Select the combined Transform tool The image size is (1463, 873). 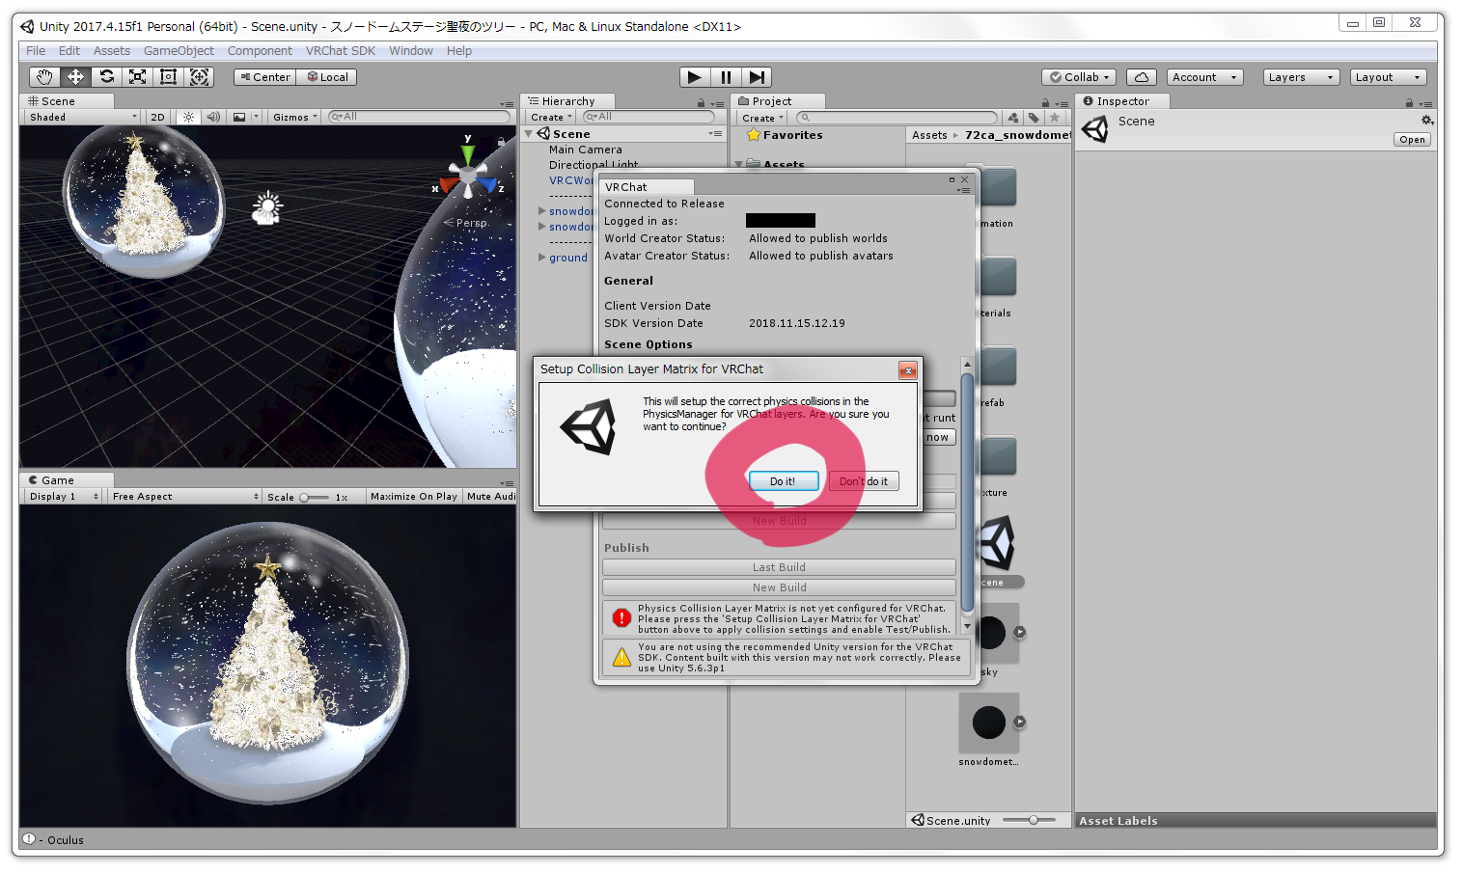200,77
